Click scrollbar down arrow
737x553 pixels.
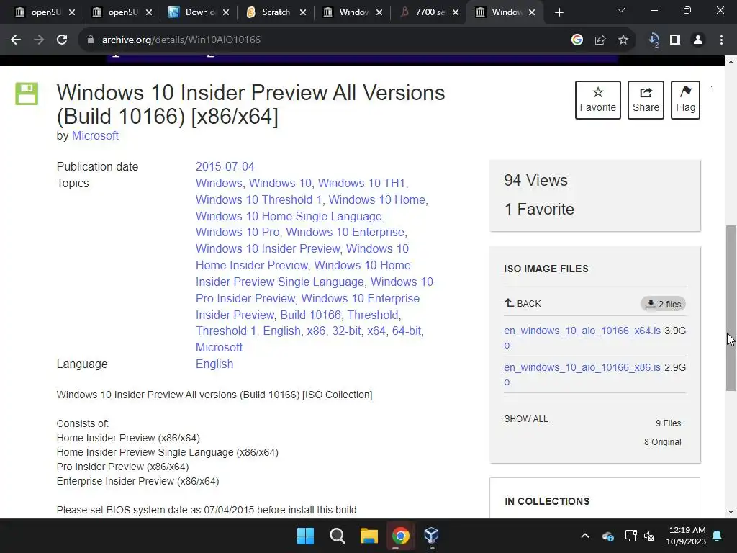731,512
